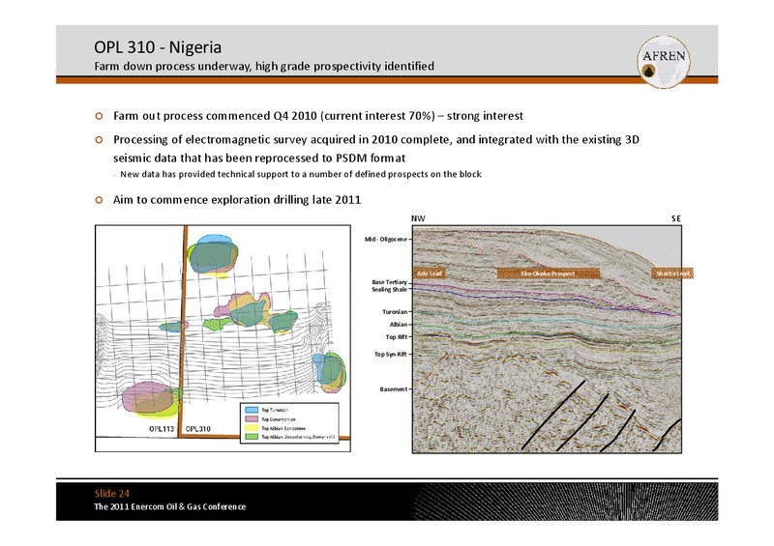
Task: Click the "Processing of electromagnetic survey acquired" line
Action: pyautogui.click(x=376, y=139)
